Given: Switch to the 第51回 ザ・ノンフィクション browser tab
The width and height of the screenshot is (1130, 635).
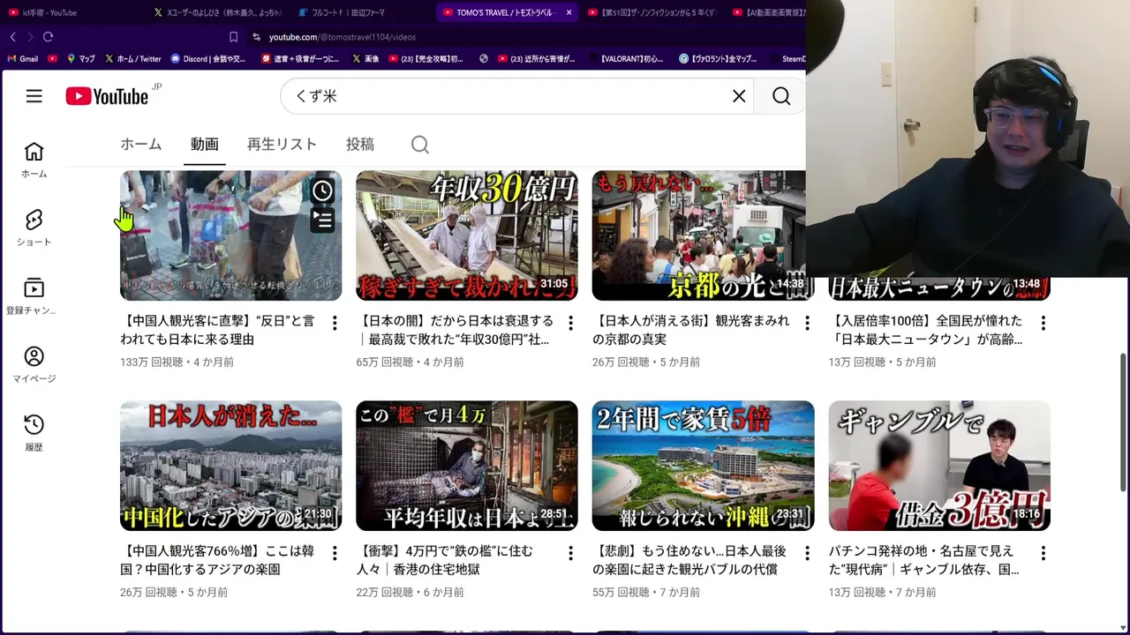Looking at the screenshot, I should tap(652, 12).
